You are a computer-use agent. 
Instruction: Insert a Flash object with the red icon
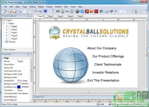(87, 12)
